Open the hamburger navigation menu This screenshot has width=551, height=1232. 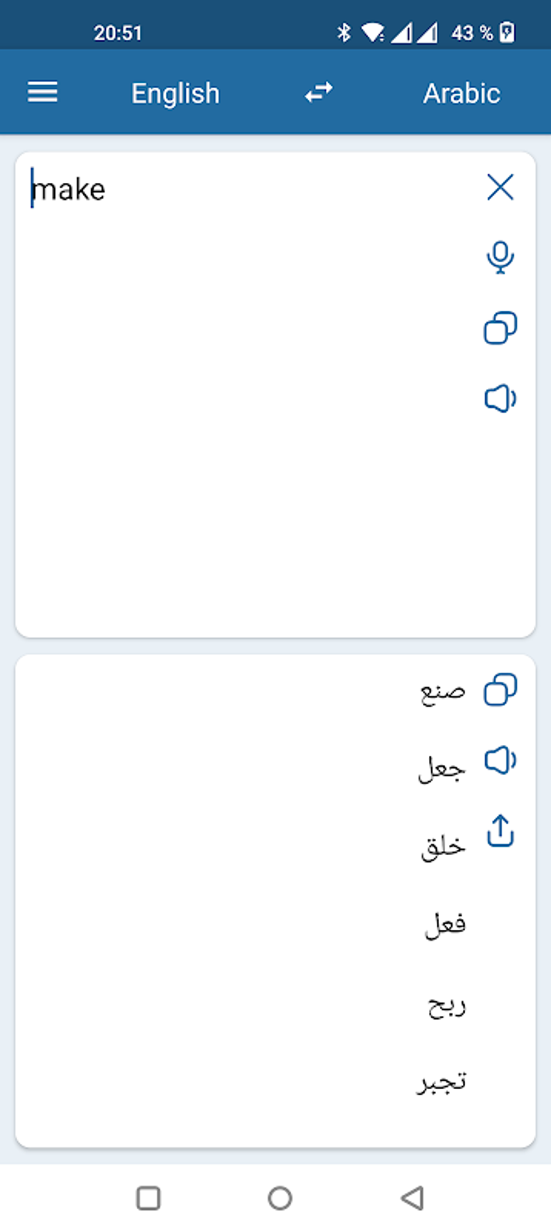click(43, 92)
